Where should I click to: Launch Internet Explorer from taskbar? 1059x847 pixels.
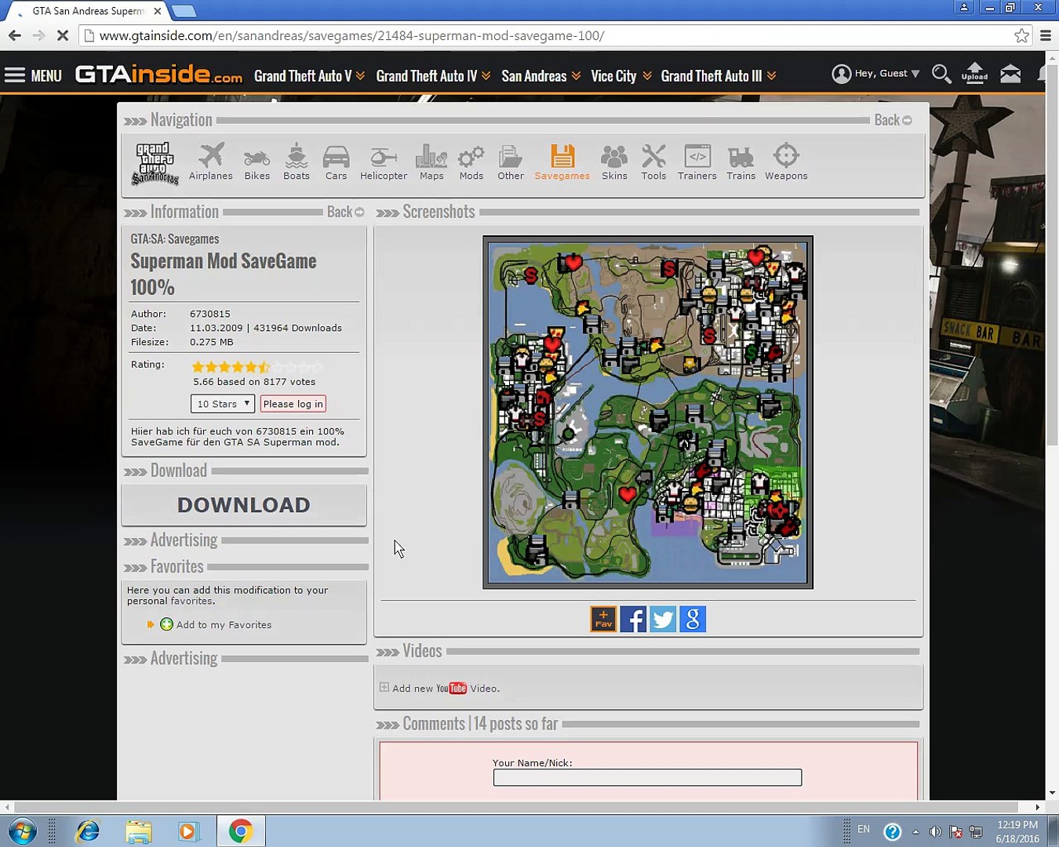tap(88, 831)
